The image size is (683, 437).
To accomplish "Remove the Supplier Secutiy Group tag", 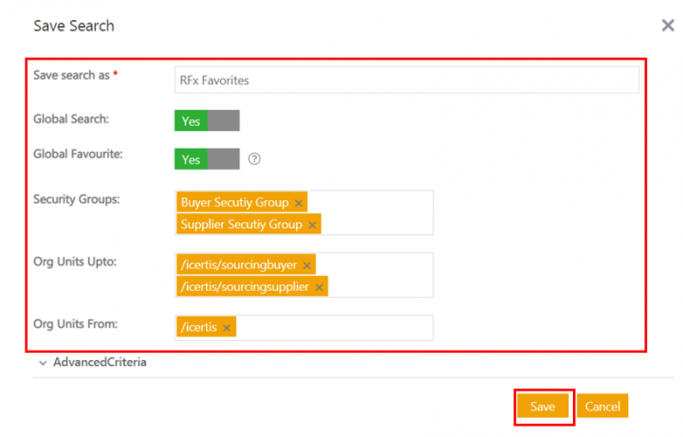I will click(312, 225).
